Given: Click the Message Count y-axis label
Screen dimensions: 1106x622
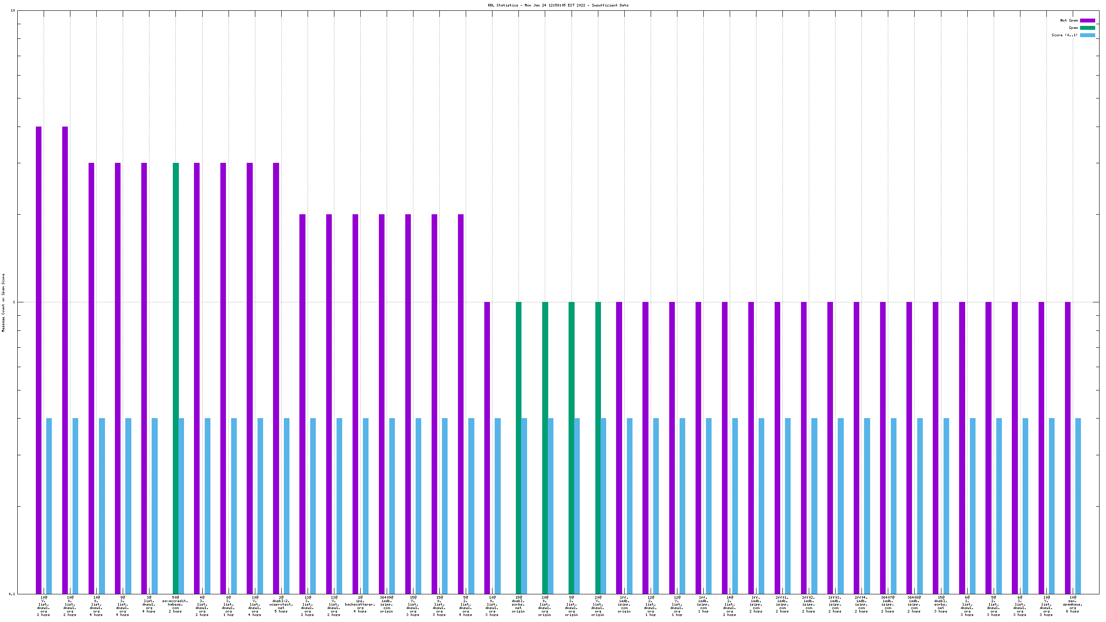Looking at the screenshot, I should (3, 302).
